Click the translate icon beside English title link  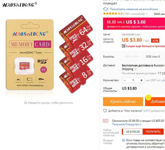(105, 9)
